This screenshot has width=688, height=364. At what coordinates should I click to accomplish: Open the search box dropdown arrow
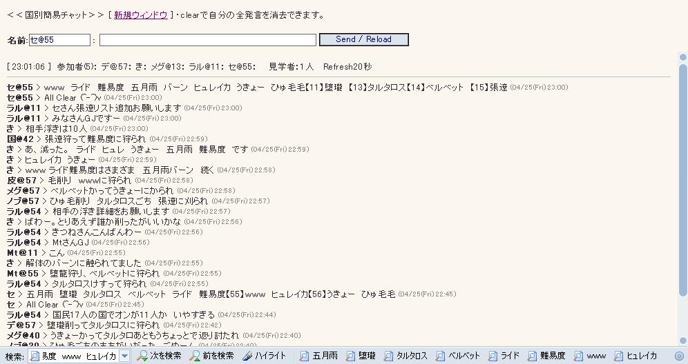(x=124, y=356)
